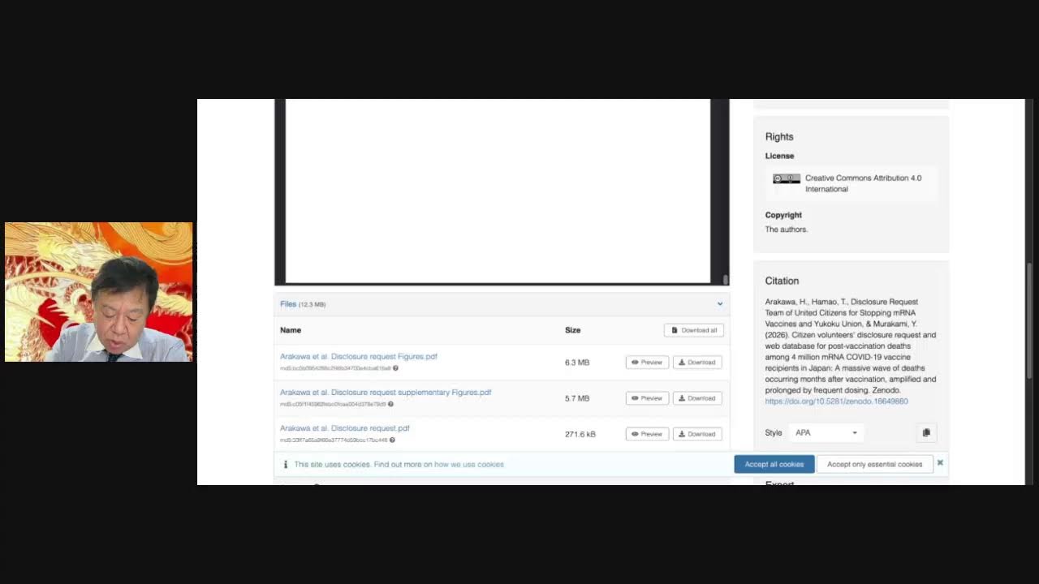Open the Zenodo DOI link in the citation
Image resolution: width=1039 pixels, height=584 pixels.
click(x=836, y=401)
